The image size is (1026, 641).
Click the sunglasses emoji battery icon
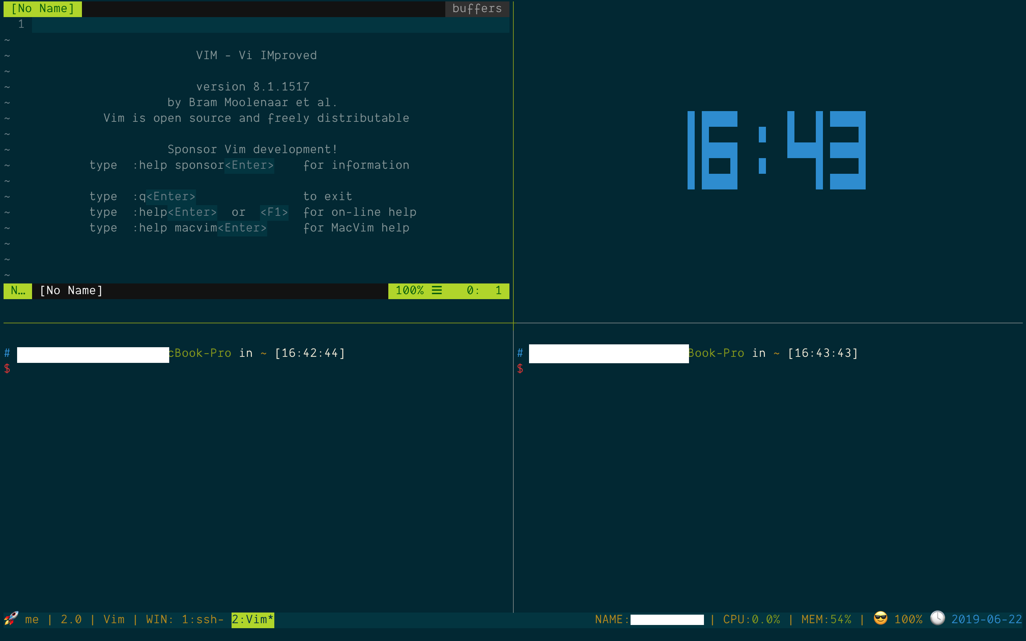[881, 618]
